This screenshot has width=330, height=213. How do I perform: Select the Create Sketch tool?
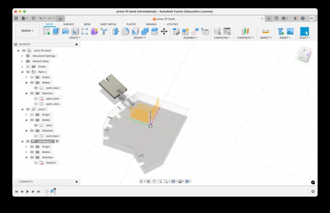pyautogui.click(x=47, y=31)
